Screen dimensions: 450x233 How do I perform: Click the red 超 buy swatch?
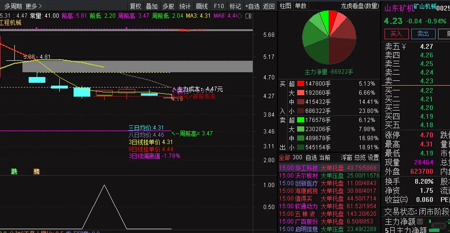click(300, 84)
